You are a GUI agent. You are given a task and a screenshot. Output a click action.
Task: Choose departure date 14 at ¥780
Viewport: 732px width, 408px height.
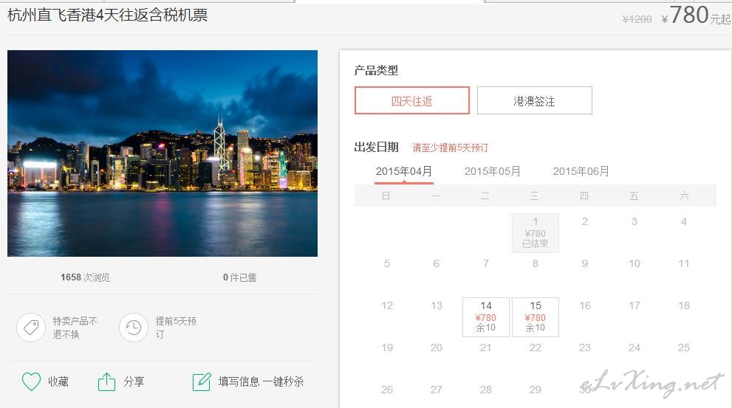486,317
